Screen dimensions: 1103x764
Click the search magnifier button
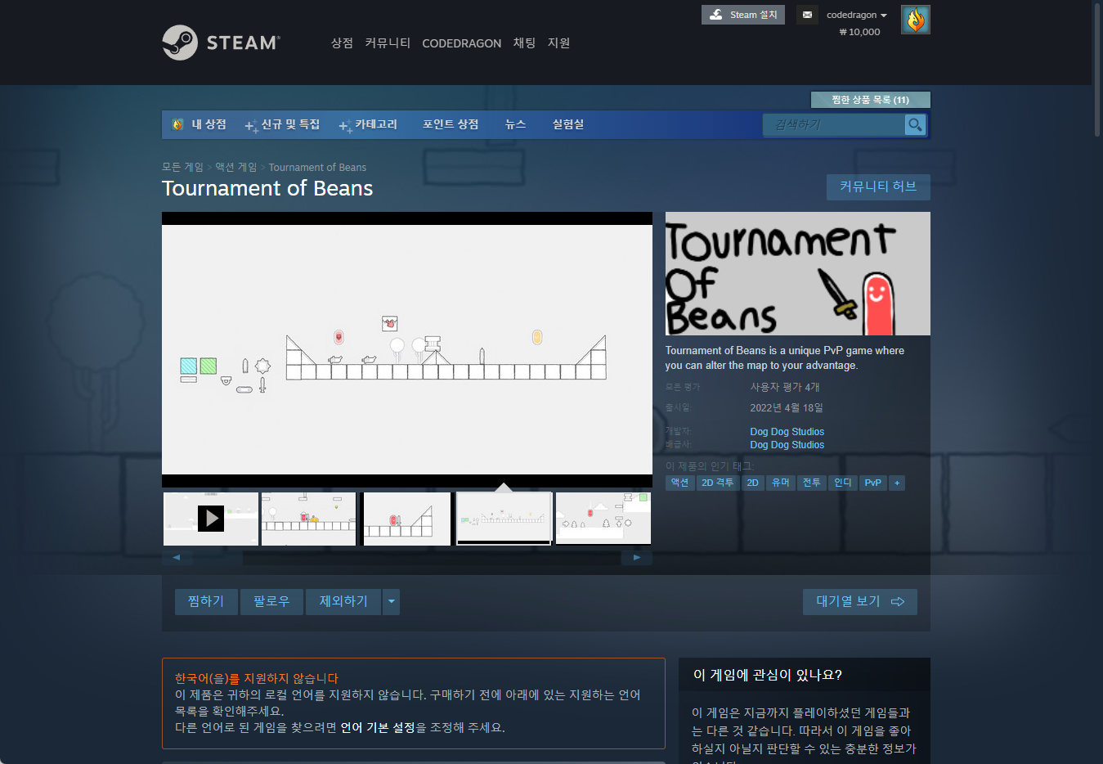pyautogui.click(x=915, y=124)
